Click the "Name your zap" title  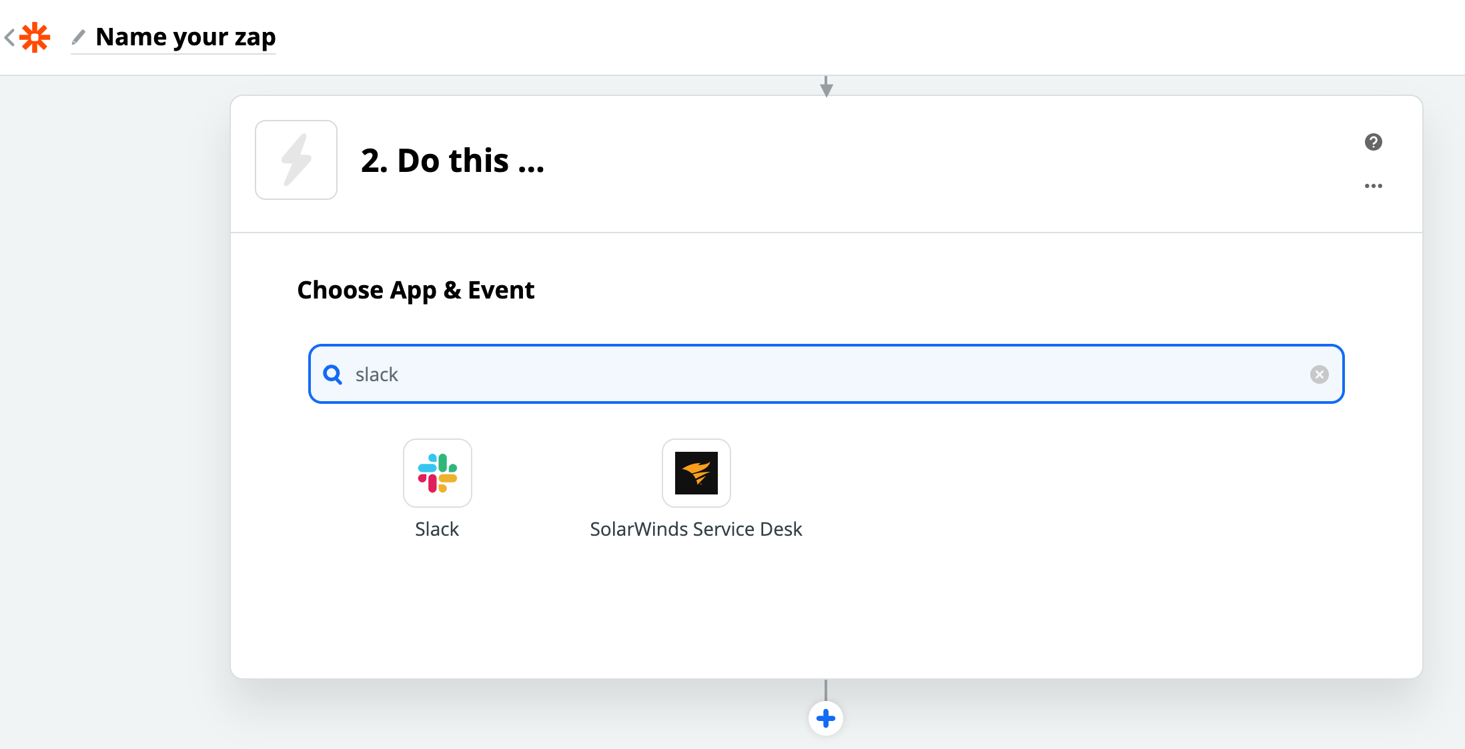tap(185, 37)
